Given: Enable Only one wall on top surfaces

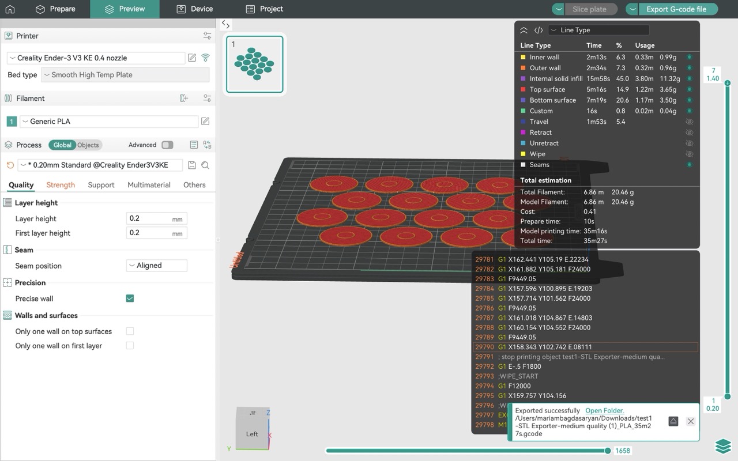Looking at the screenshot, I should coord(130,331).
